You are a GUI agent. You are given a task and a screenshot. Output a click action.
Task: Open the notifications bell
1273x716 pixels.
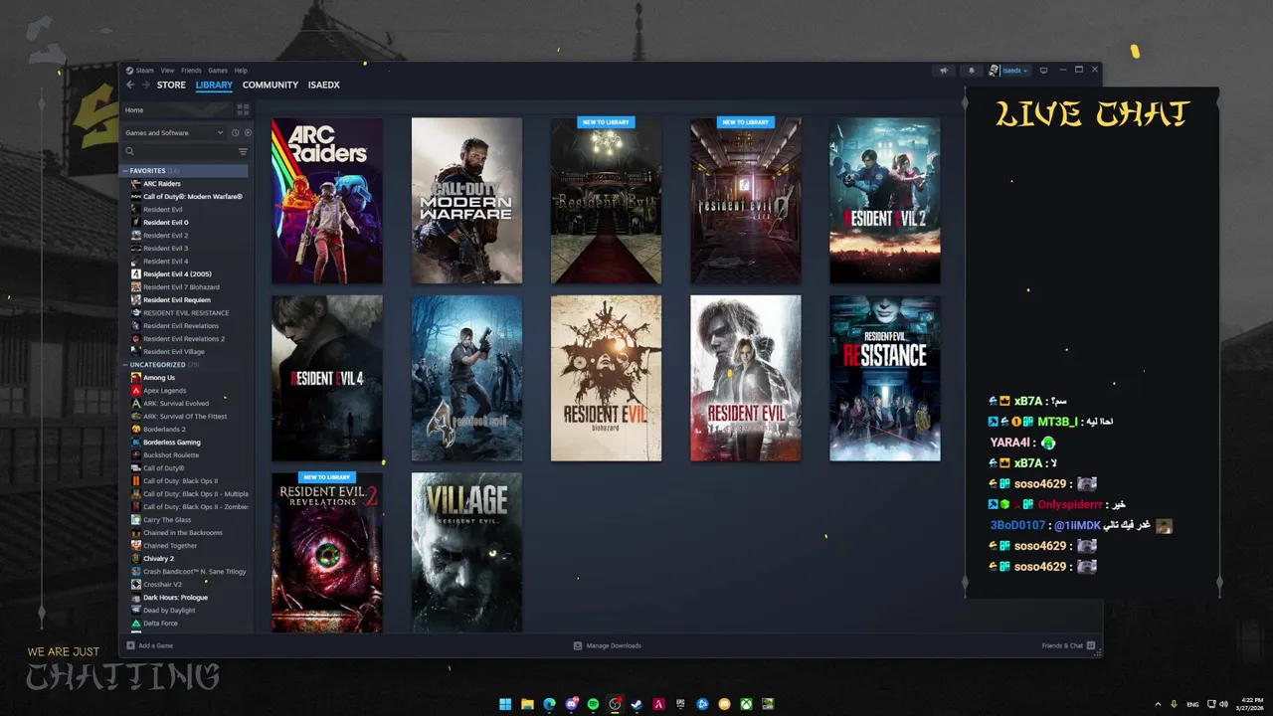972,71
